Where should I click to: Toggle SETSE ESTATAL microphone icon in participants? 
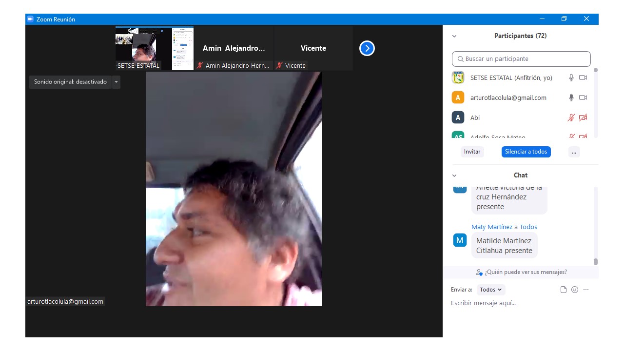[x=571, y=78]
